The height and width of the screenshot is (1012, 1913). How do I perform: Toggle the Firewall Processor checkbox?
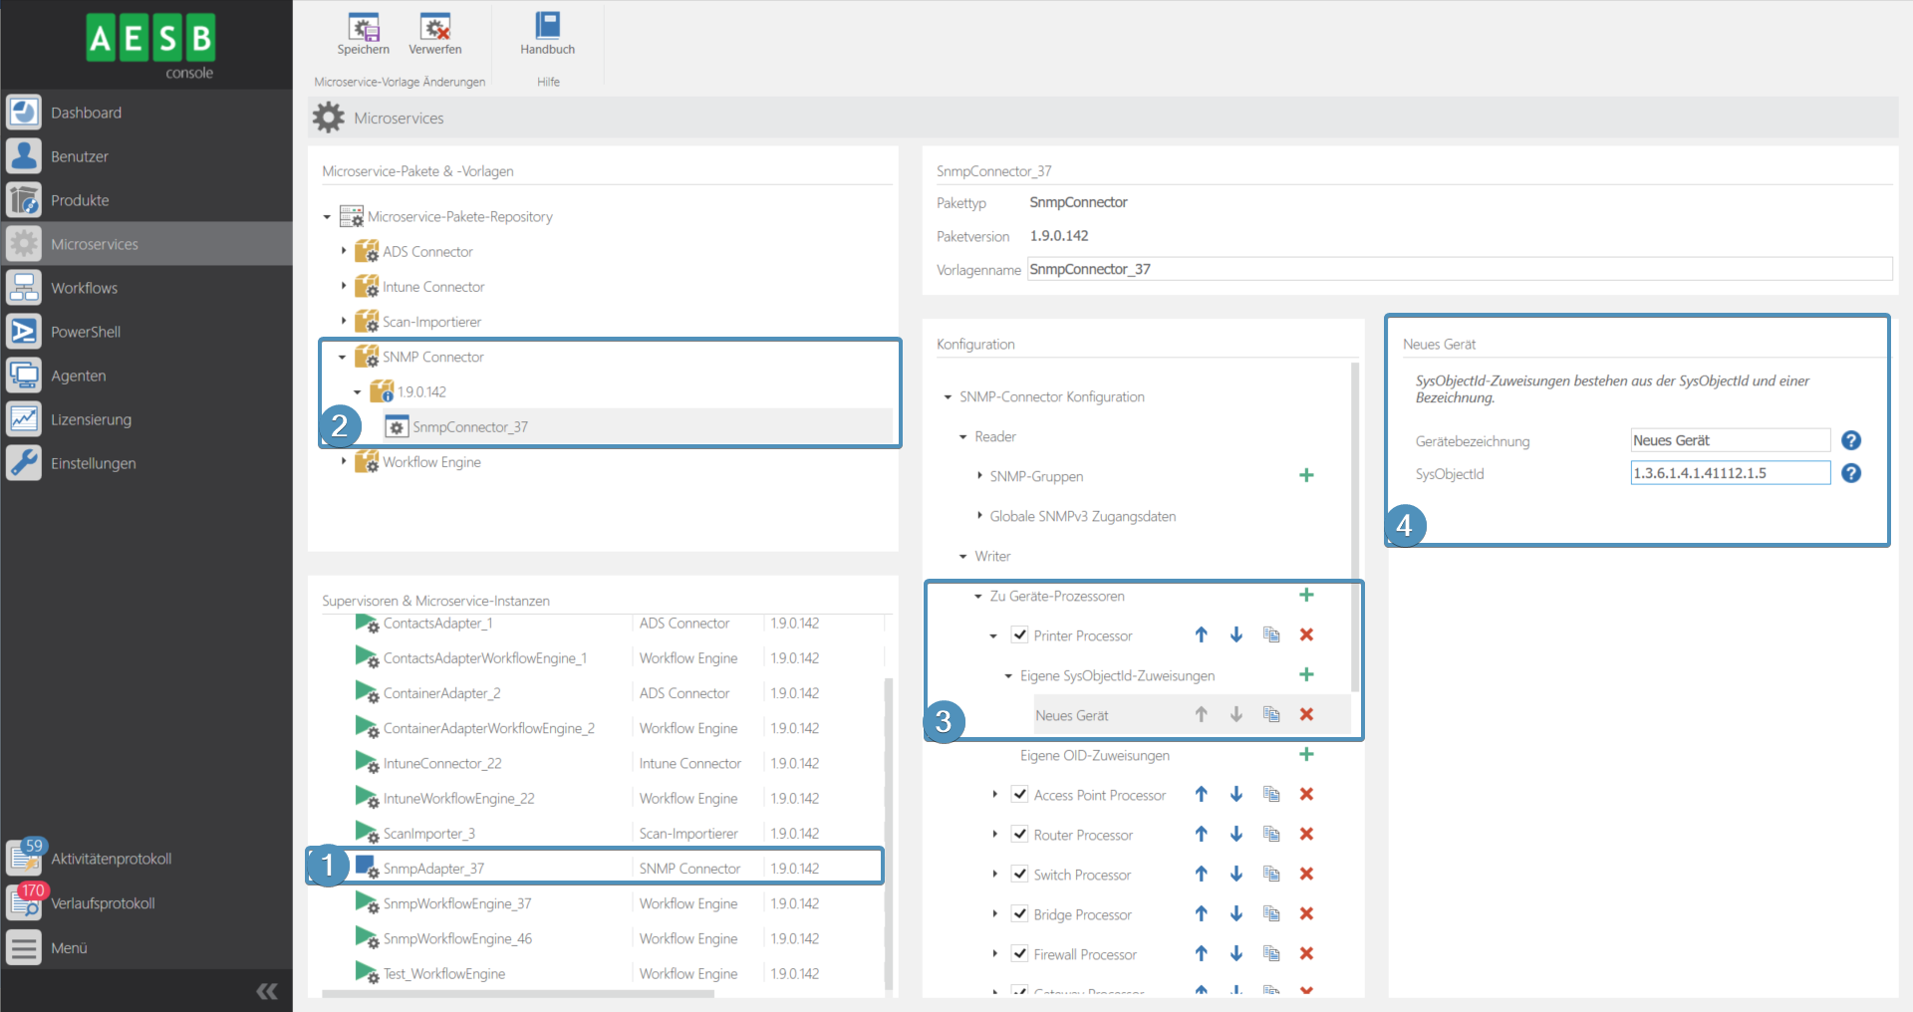[1019, 953]
